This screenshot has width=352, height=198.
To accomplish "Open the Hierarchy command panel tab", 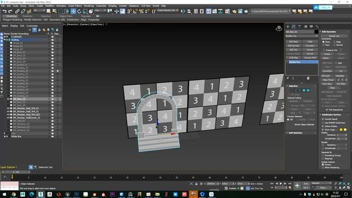I will (299, 26).
